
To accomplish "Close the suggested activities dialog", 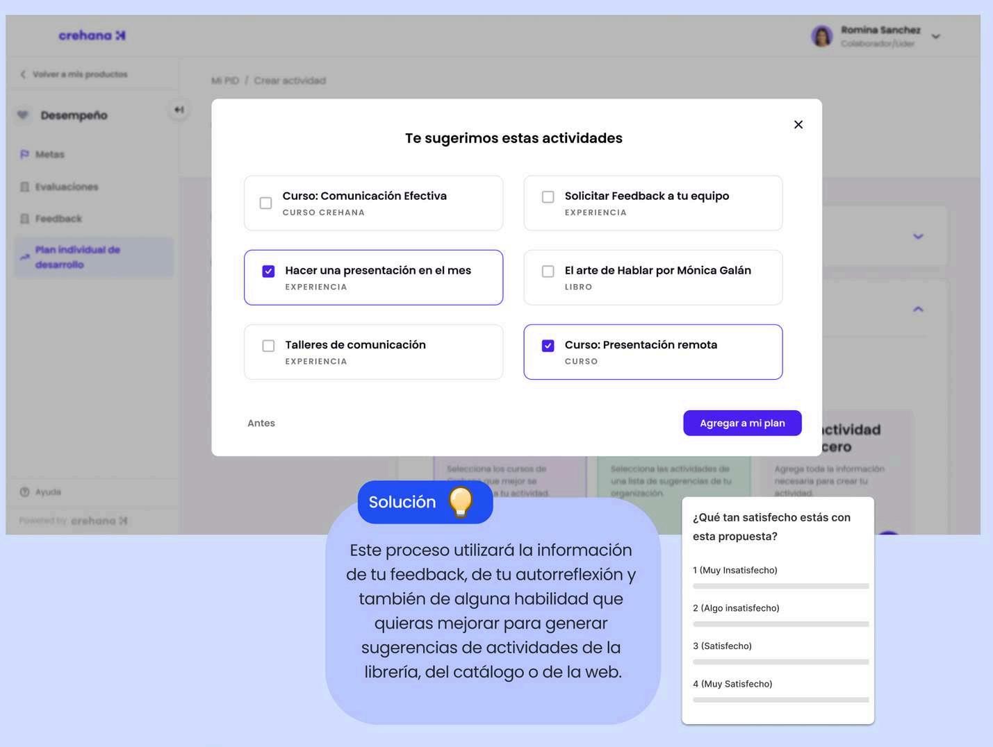I will (798, 124).
